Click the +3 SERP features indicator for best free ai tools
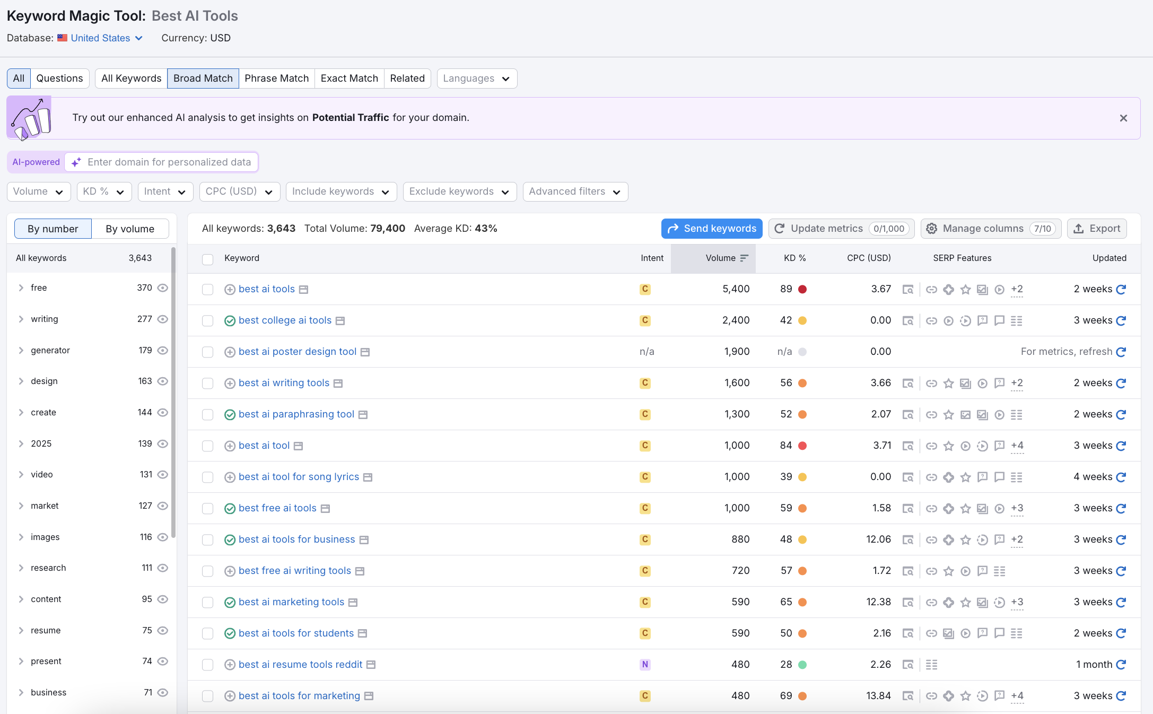Image resolution: width=1153 pixels, height=714 pixels. click(x=1017, y=509)
